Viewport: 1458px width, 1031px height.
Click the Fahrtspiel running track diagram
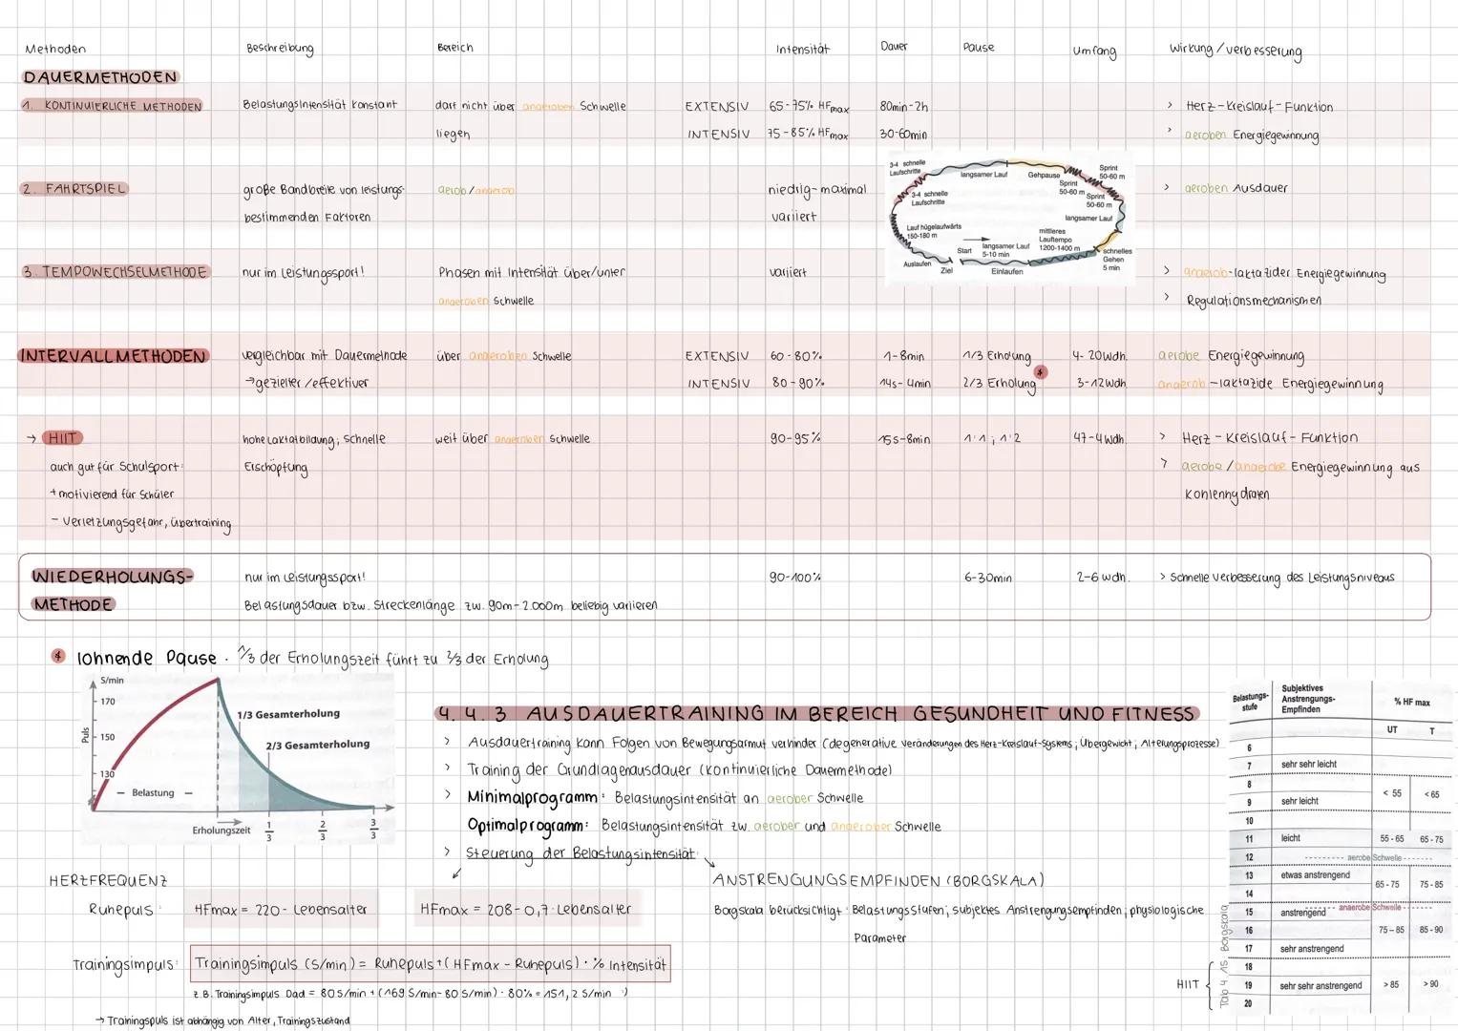(1007, 218)
